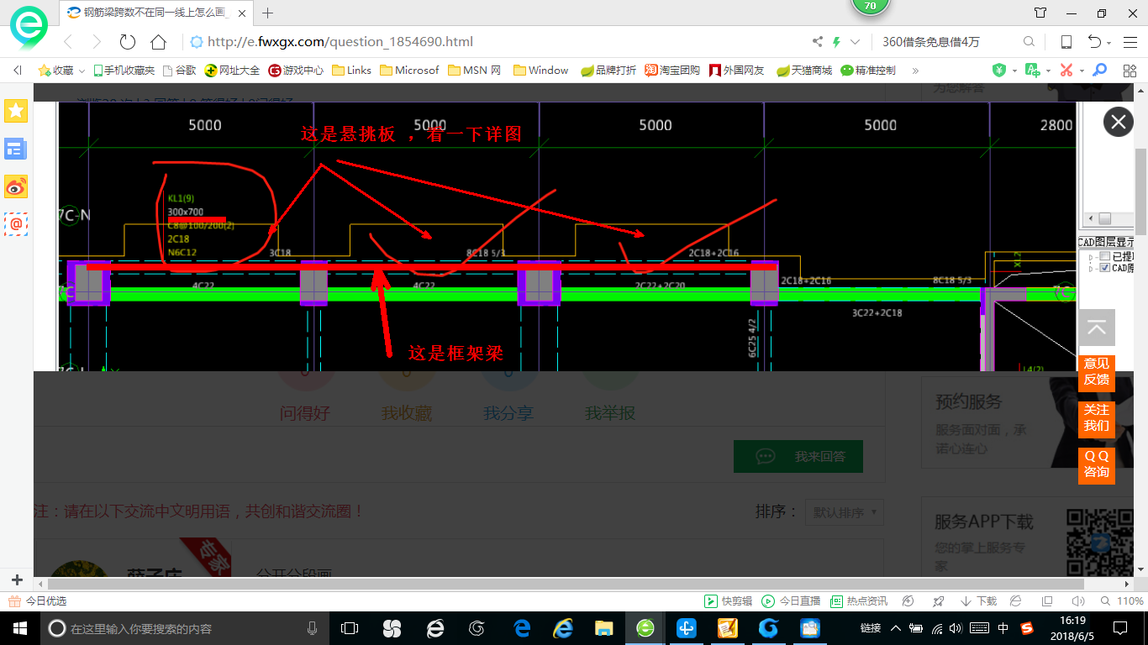Open a new tab with the plus button
The width and height of the screenshot is (1148, 645).
[x=267, y=13]
